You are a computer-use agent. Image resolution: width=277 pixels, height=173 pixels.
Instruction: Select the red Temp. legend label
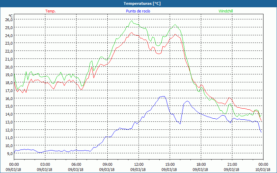click(51, 11)
